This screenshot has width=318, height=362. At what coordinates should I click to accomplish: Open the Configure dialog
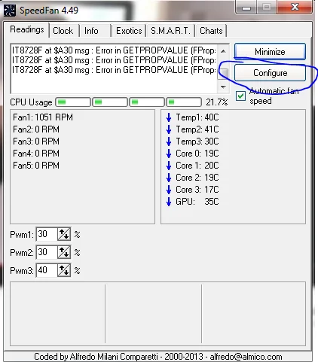(270, 73)
